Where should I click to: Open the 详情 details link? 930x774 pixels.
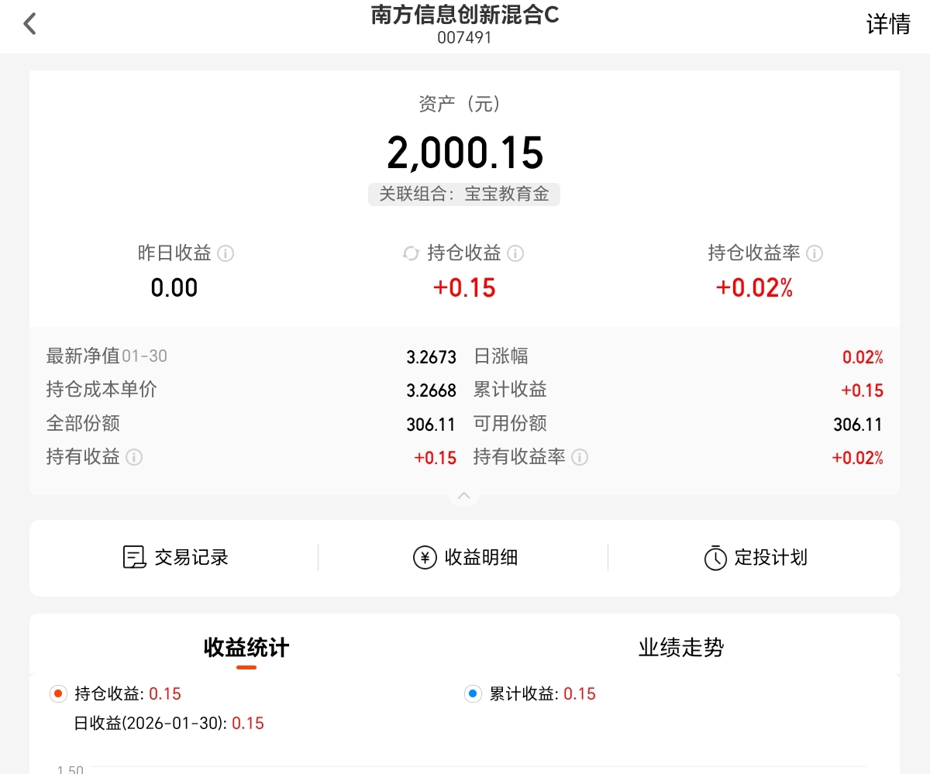[888, 24]
